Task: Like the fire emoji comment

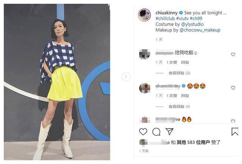Action: (x=233, y=121)
